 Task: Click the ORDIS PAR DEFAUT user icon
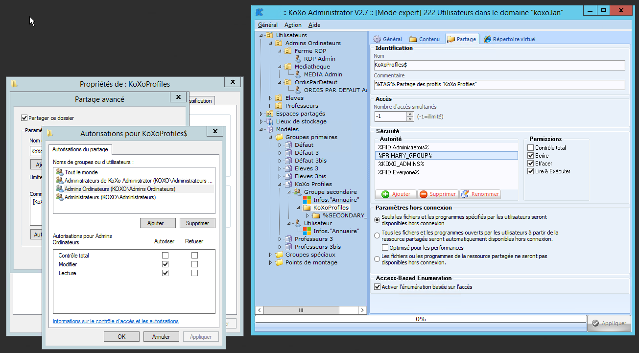(x=298, y=90)
